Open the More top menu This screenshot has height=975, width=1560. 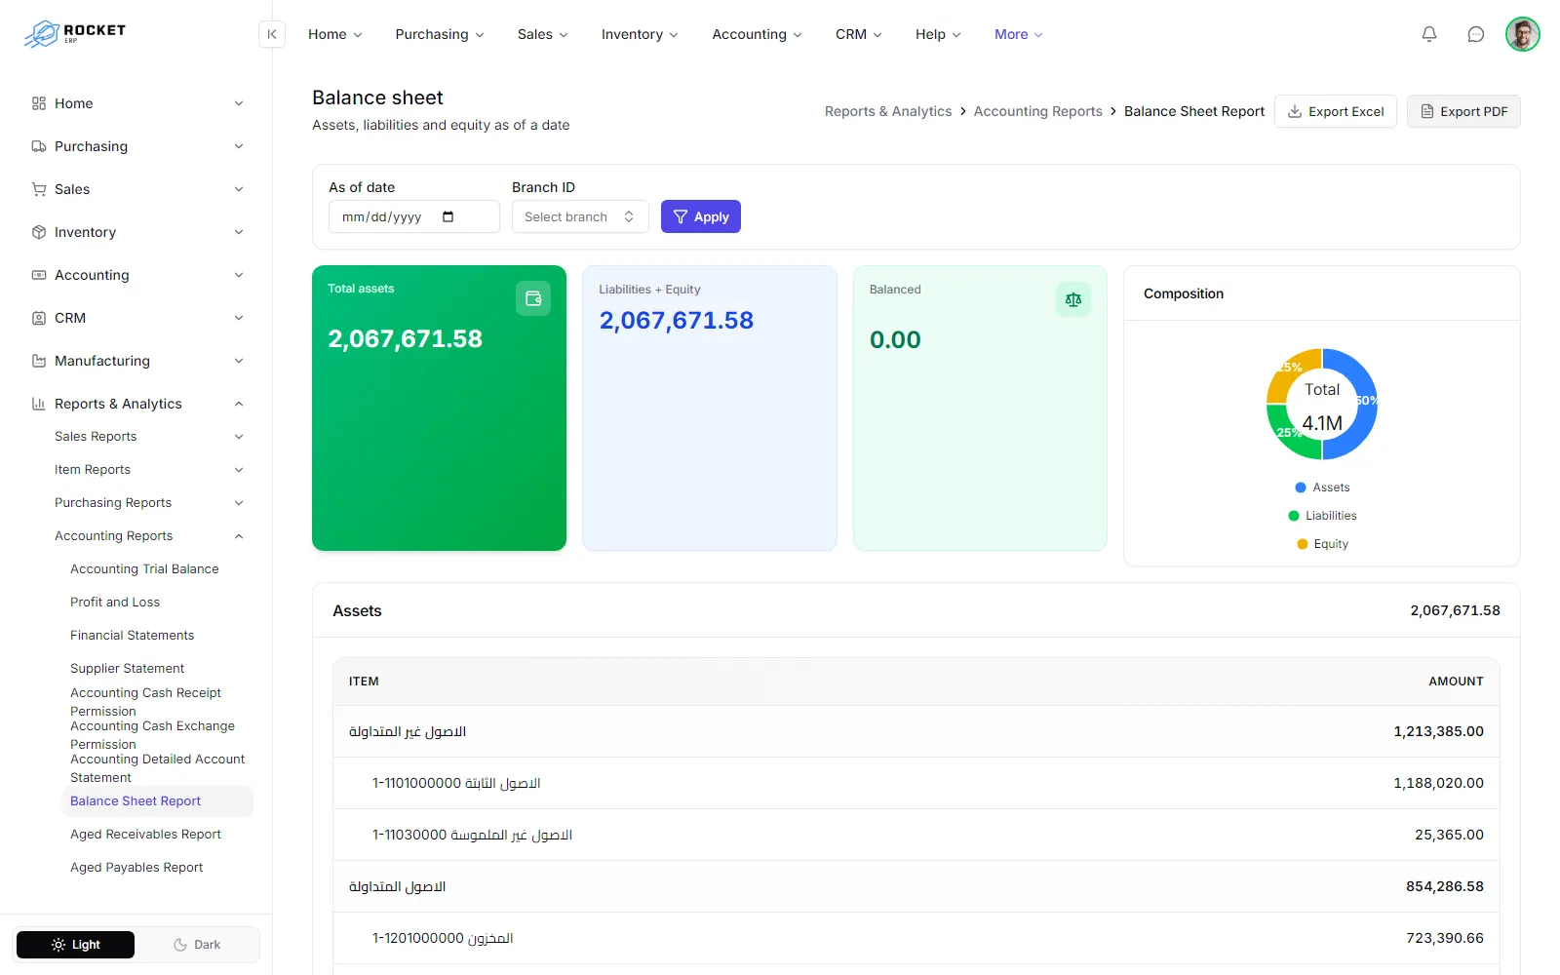[x=1019, y=34]
